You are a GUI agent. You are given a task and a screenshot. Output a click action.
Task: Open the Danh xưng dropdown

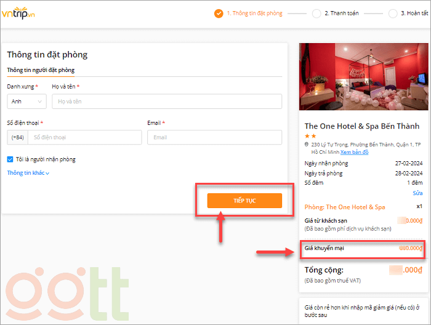[26, 102]
